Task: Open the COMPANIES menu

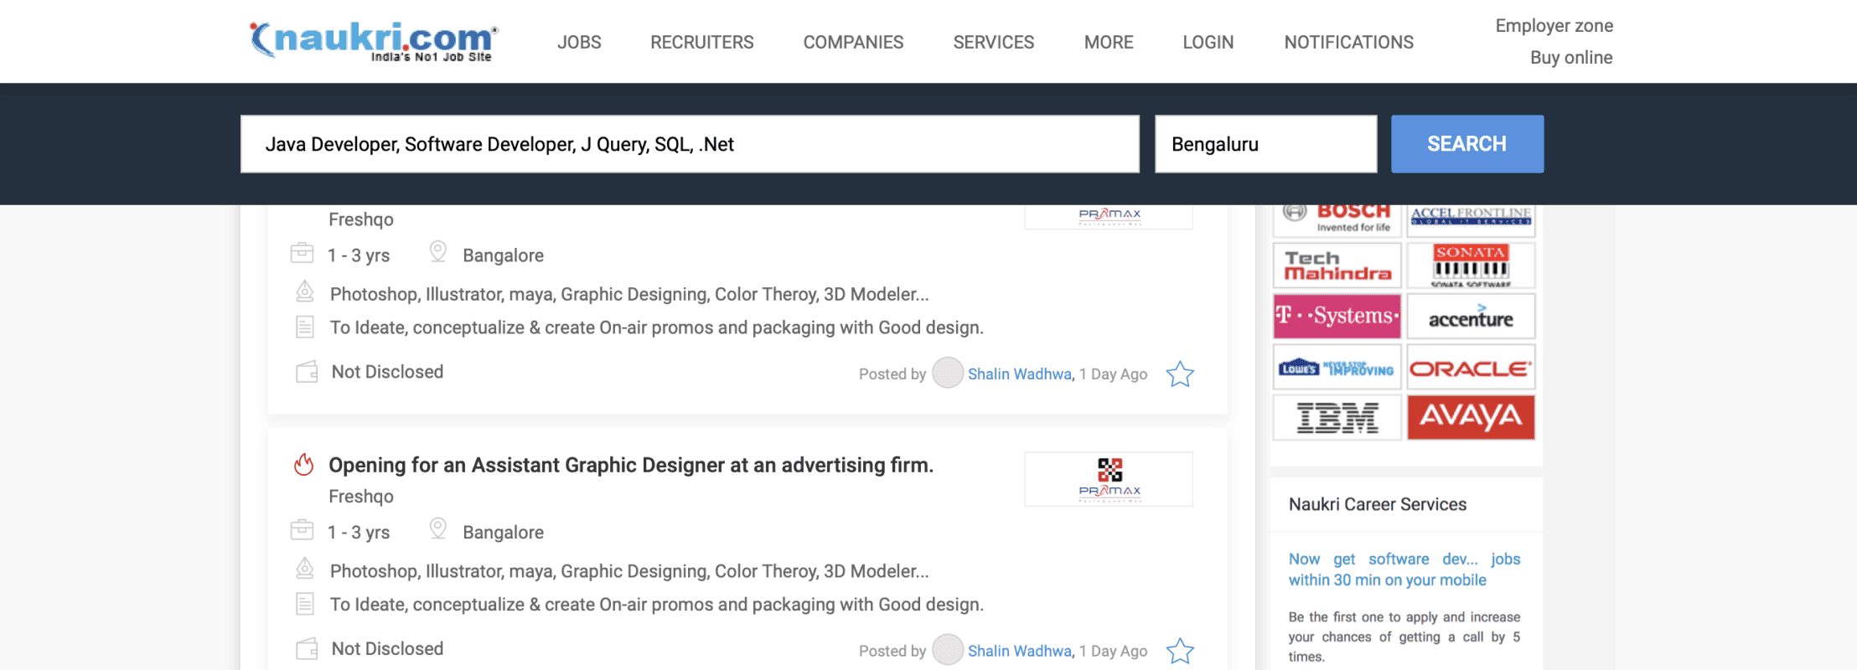Action: [x=853, y=42]
